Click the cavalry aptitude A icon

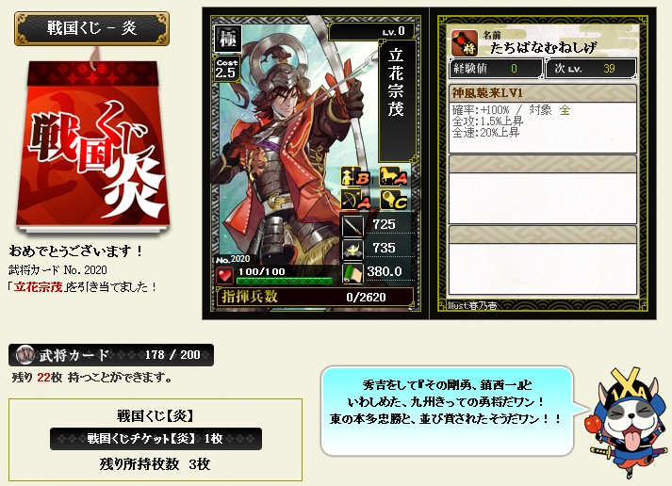tap(393, 176)
